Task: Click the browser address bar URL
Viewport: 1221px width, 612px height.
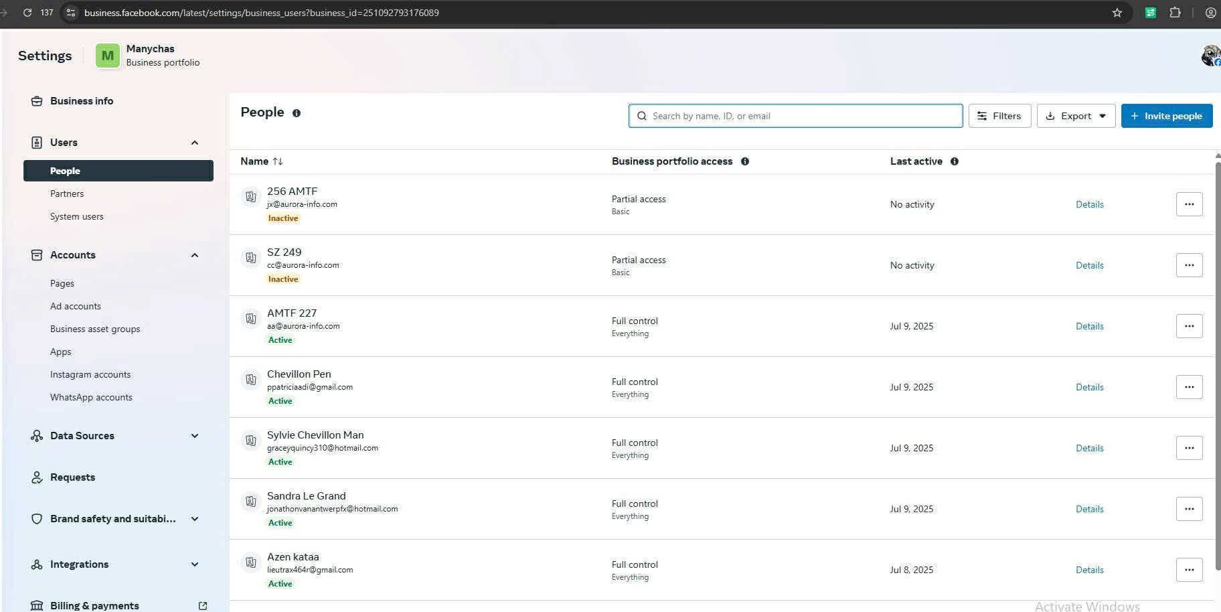Action: click(262, 13)
